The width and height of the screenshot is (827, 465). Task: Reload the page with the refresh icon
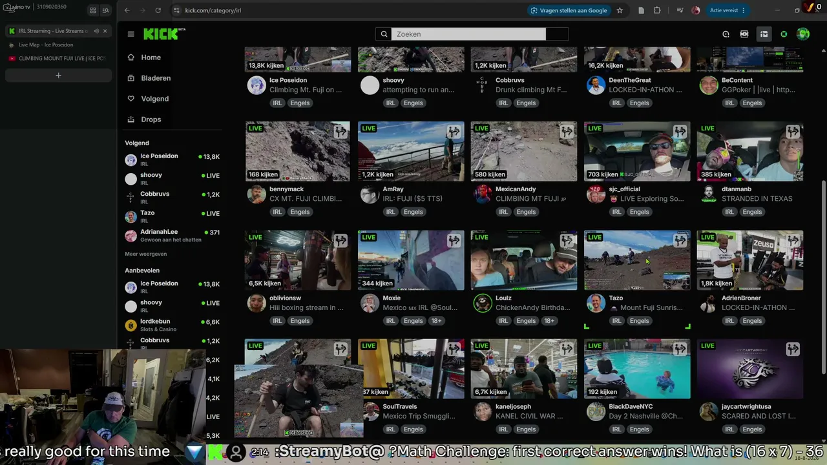(158, 10)
